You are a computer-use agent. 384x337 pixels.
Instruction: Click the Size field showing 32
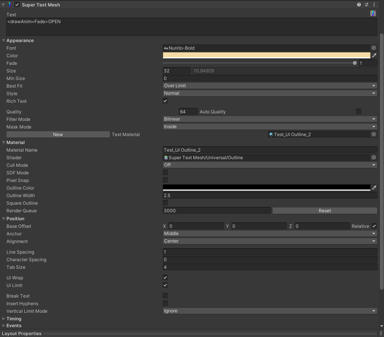click(x=177, y=71)
